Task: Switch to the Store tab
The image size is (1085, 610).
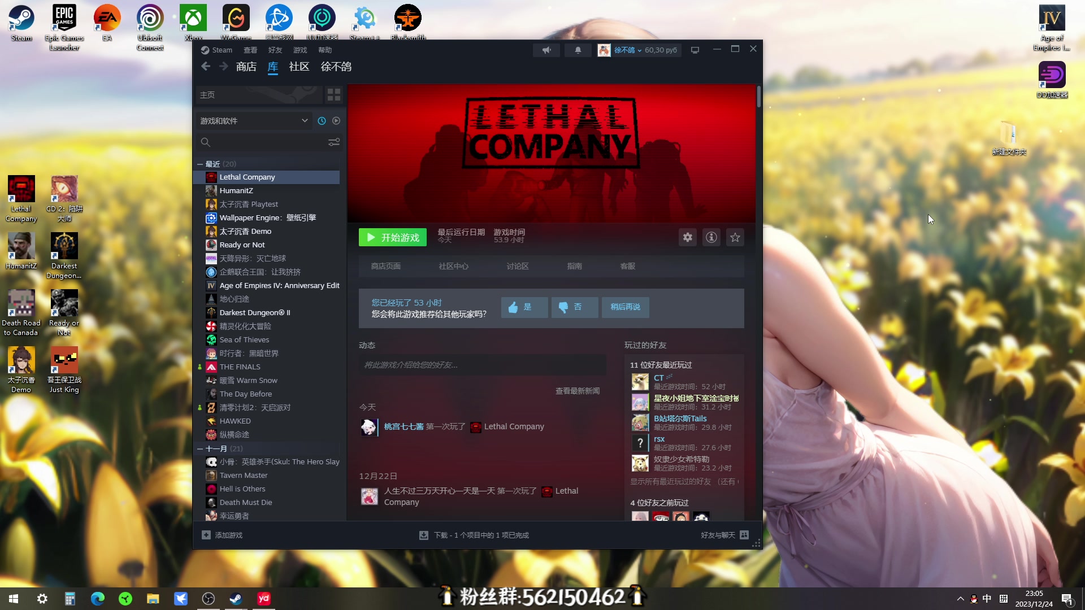Action: tap(246, 67)
